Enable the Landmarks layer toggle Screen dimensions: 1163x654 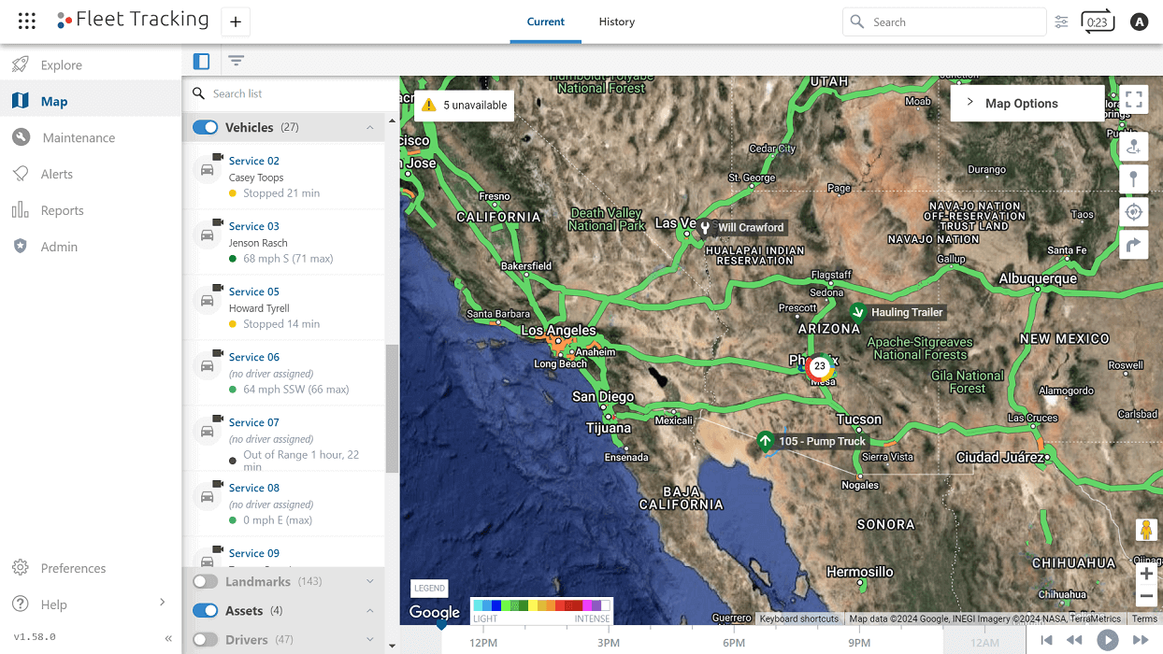(x=205, y=581)
